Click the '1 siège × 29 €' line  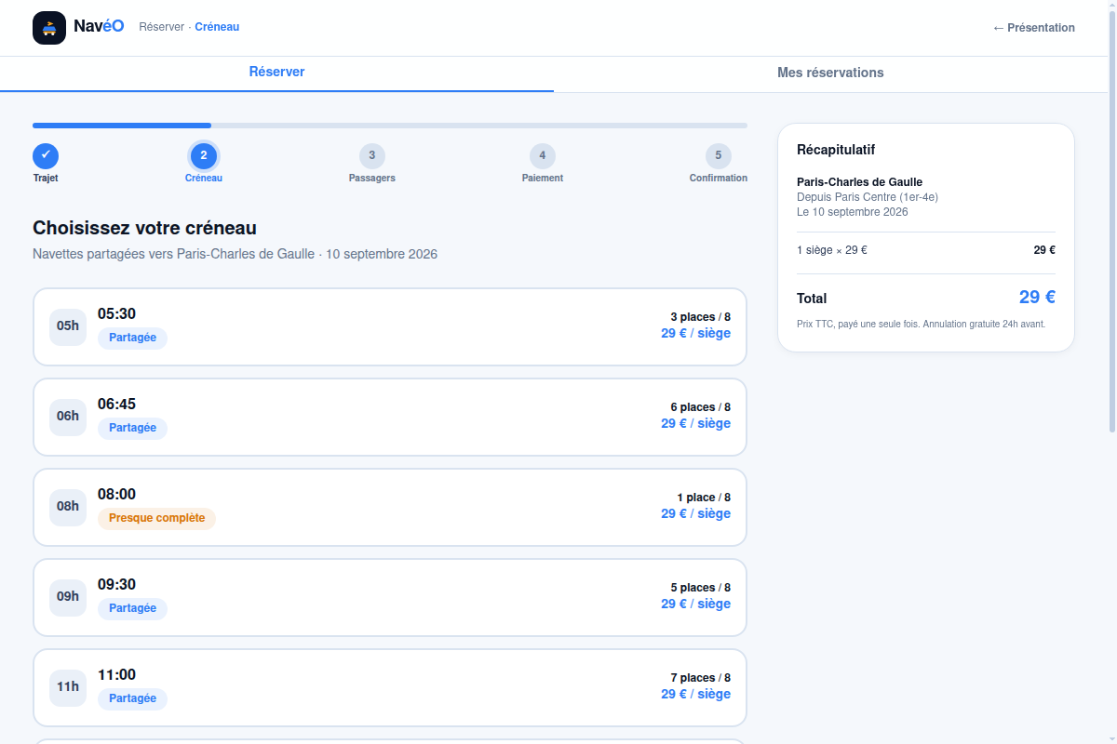926,250
